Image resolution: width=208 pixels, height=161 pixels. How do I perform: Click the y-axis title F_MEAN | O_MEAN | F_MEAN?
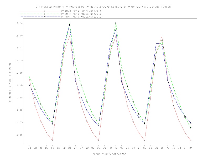10,83
